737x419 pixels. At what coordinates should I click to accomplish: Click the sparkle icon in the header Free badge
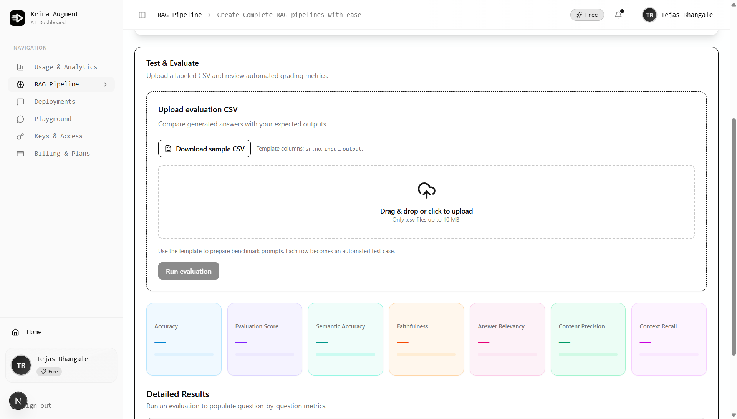pos(579,15)
